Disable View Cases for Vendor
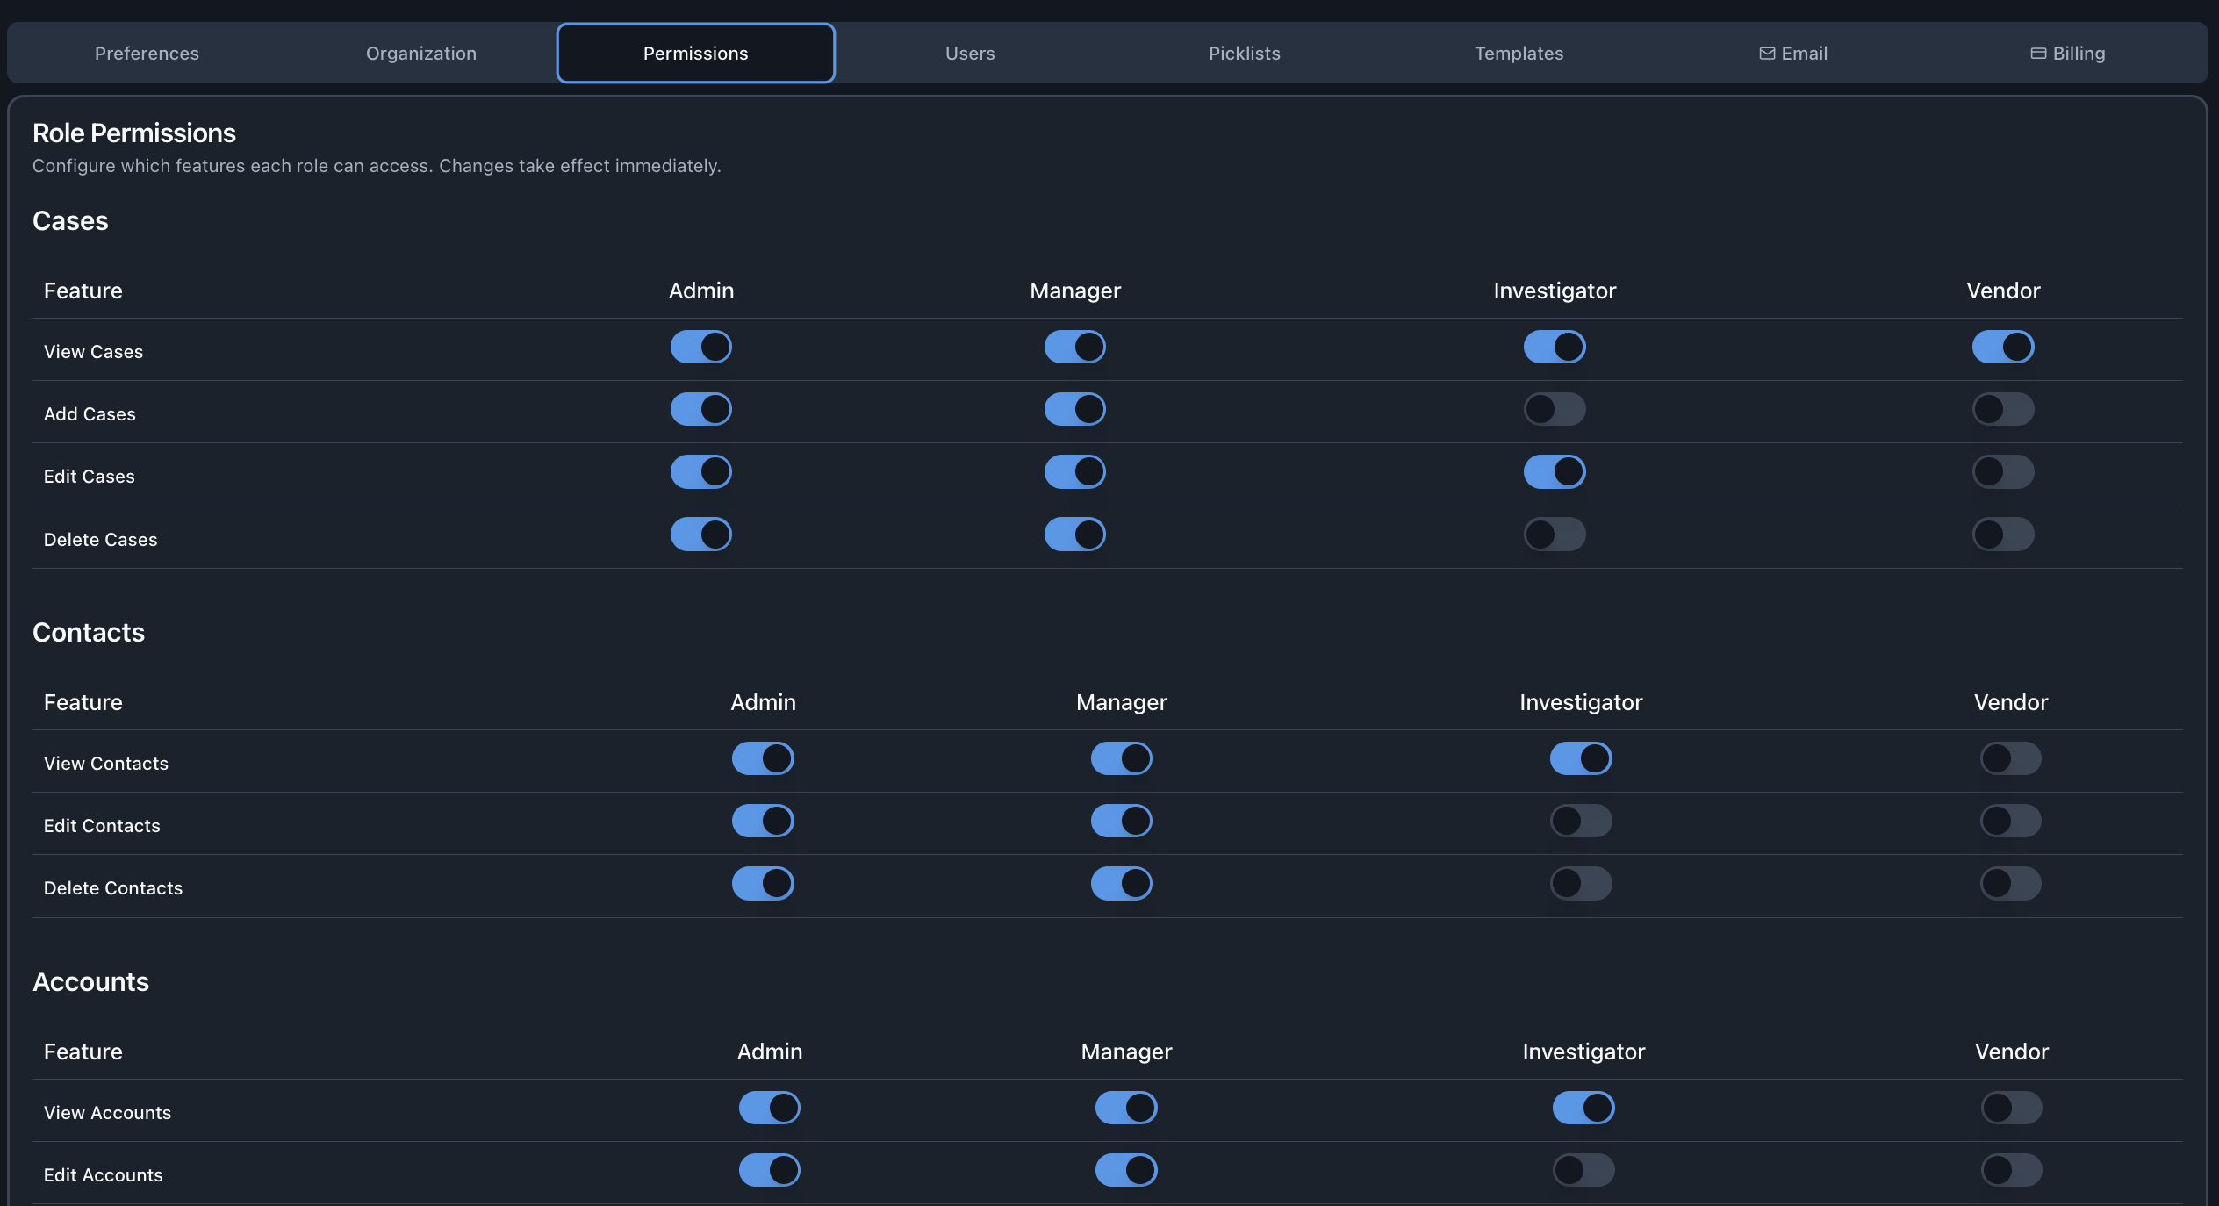The image size is (2219, 1206). 2002,347
